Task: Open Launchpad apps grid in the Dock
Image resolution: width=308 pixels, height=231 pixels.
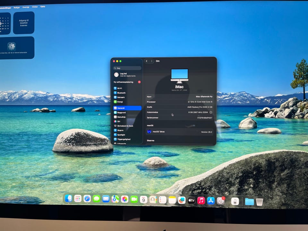Action: [78, 199]
